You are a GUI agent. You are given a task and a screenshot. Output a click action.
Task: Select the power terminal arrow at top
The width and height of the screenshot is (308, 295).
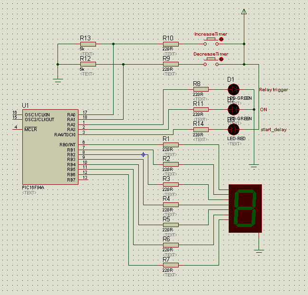coord(244,11)
